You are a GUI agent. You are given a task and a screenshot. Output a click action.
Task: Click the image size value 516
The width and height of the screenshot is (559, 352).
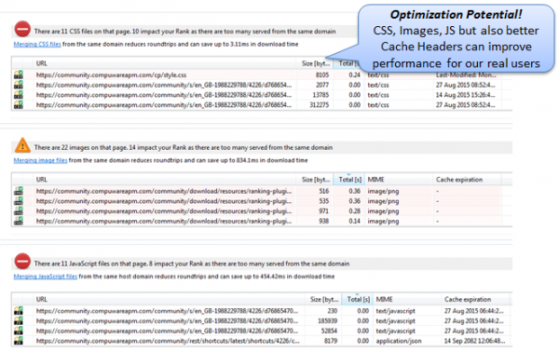click(x=323, y=191)
